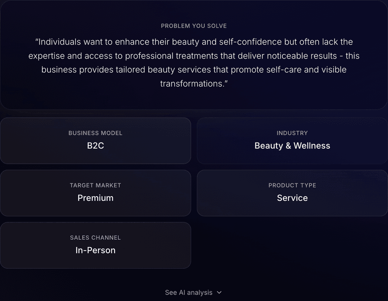Click the quote's first line starting 'Individuals want'
388x301 pixels.
(194, 42)
